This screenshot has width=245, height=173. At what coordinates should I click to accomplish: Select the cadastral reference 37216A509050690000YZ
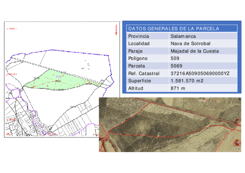point(200,73)
